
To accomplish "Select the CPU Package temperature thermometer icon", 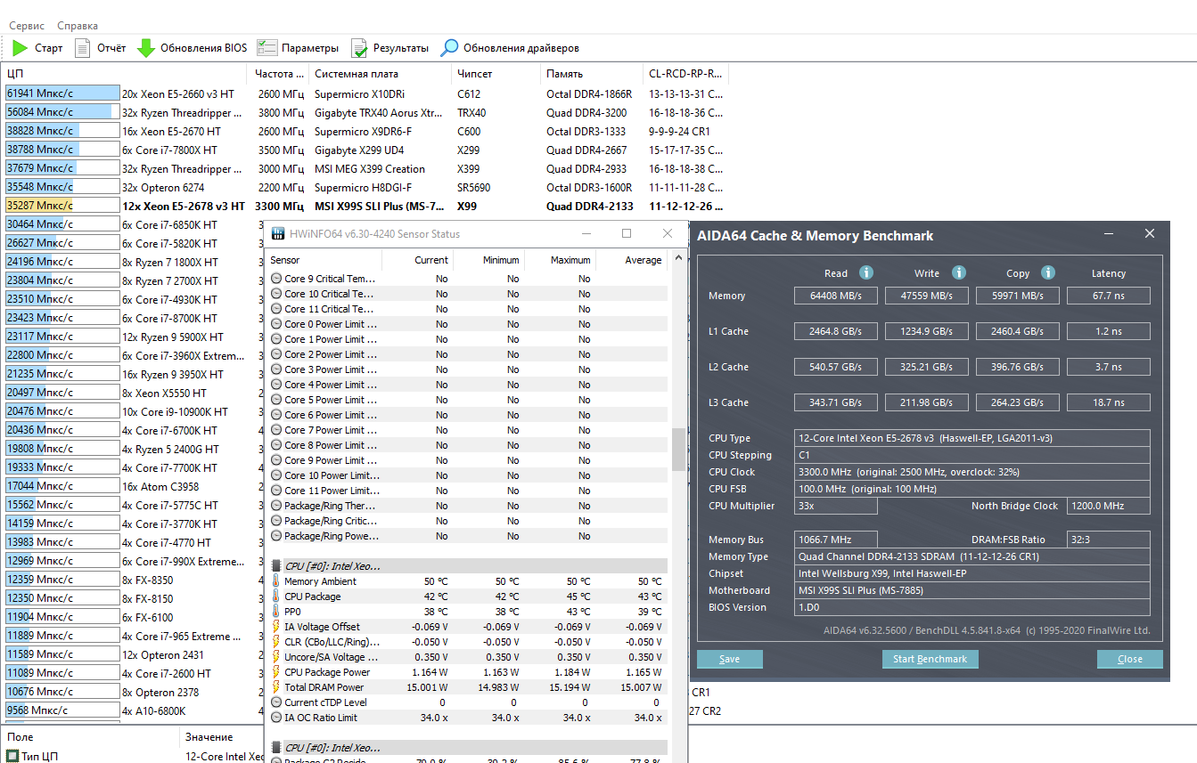I will (276, 597).
